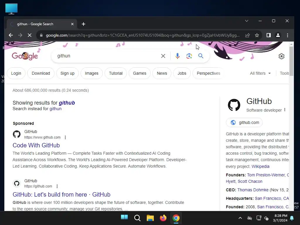
Task: Open File Explorer from taskbar
Action: coord(150,218)
